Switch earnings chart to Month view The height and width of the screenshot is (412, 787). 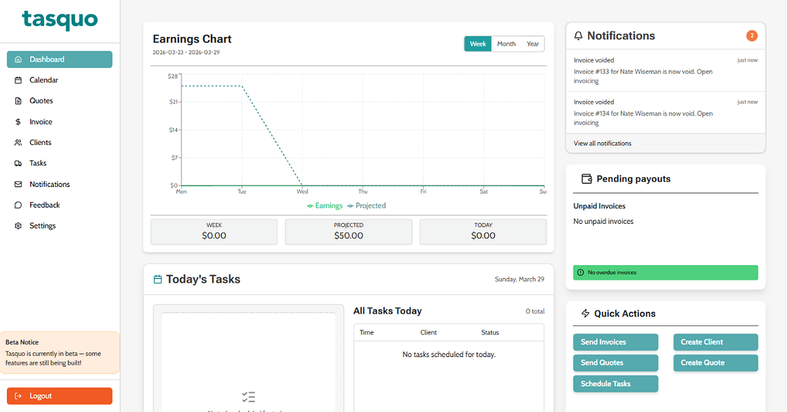click(x=506, y=44)
